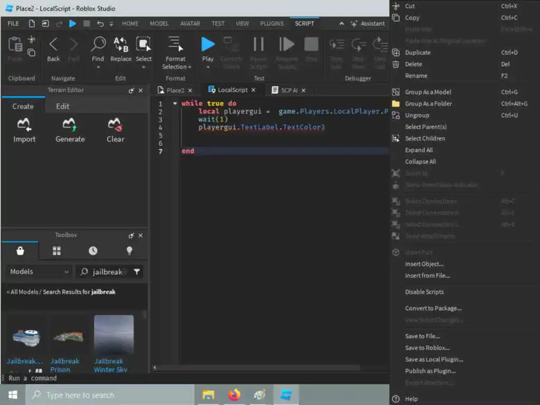Click the Toolbox search filter funnel icon
This screenshot has width=540, height=405.
137,272
